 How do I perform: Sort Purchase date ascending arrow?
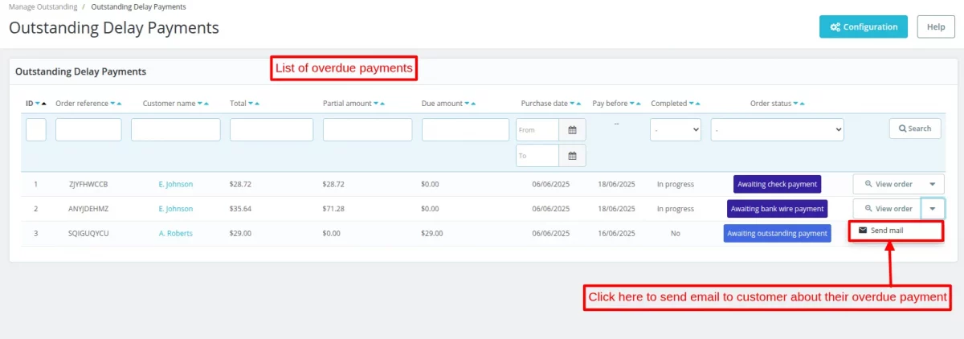579,104
